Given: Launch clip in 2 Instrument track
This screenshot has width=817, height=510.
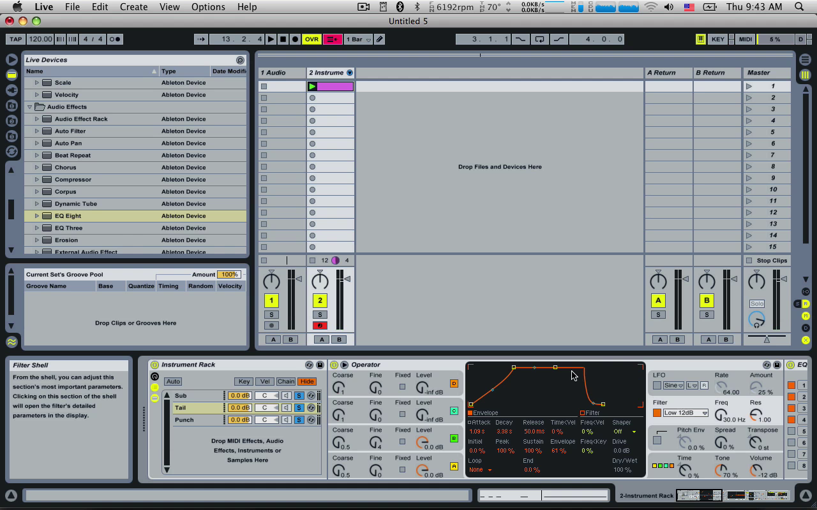Looking at the screenshot, I should coord(312,86).
